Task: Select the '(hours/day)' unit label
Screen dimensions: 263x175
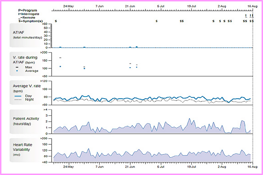Action: click(x=22, y=124)
